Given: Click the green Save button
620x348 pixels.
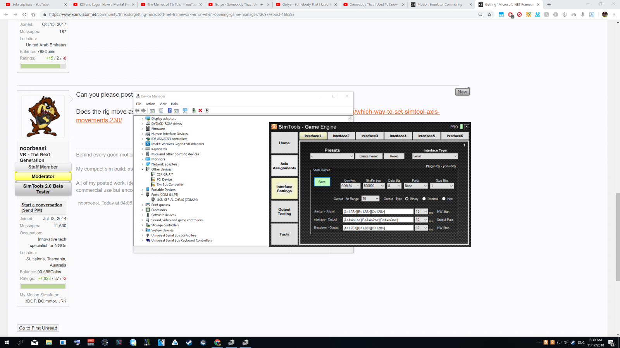Looking at the screenshot, I should tap(322, 182).
